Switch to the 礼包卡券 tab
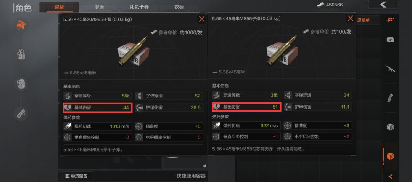412x182 pixels. click(139, 7)
